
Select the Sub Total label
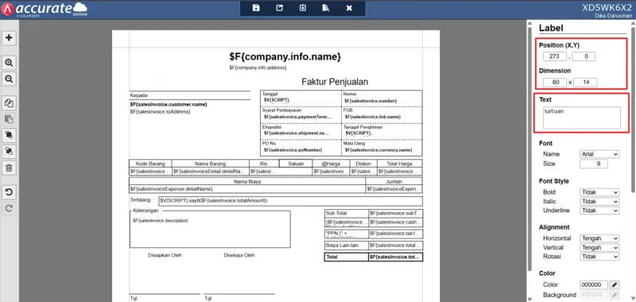click(347, 213)
